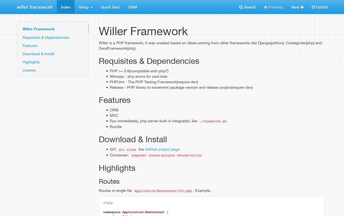Click the Whoops php errors list item
Viewport: 344px width, 216px height.
coord(138,76)
